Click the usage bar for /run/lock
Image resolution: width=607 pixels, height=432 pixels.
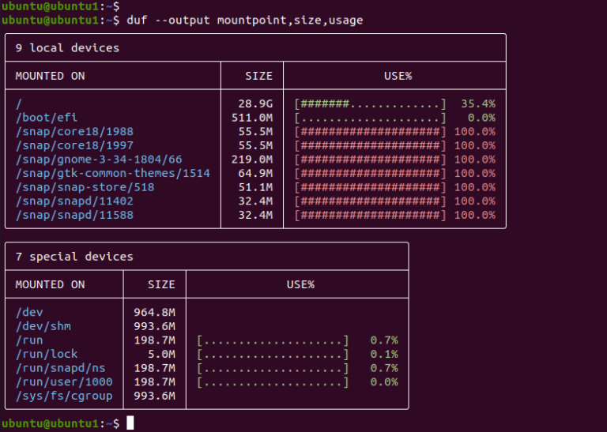point(273,355)
